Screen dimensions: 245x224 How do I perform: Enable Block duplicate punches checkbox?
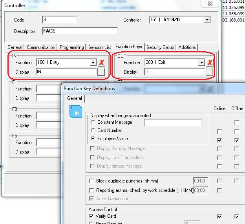[92, 181]
